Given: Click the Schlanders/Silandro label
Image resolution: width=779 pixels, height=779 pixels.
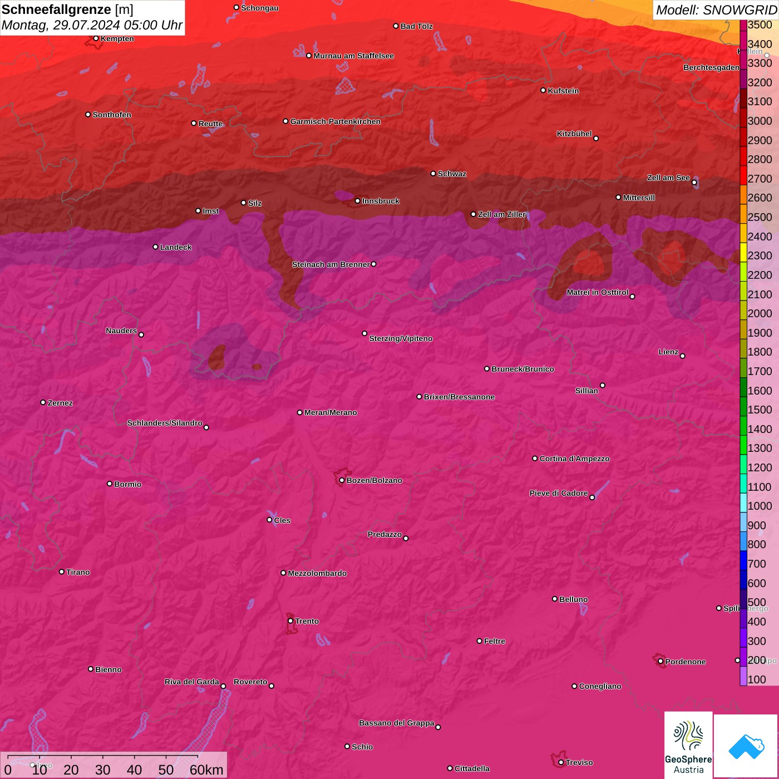Looking at the screenshot, I should (165, 423).
